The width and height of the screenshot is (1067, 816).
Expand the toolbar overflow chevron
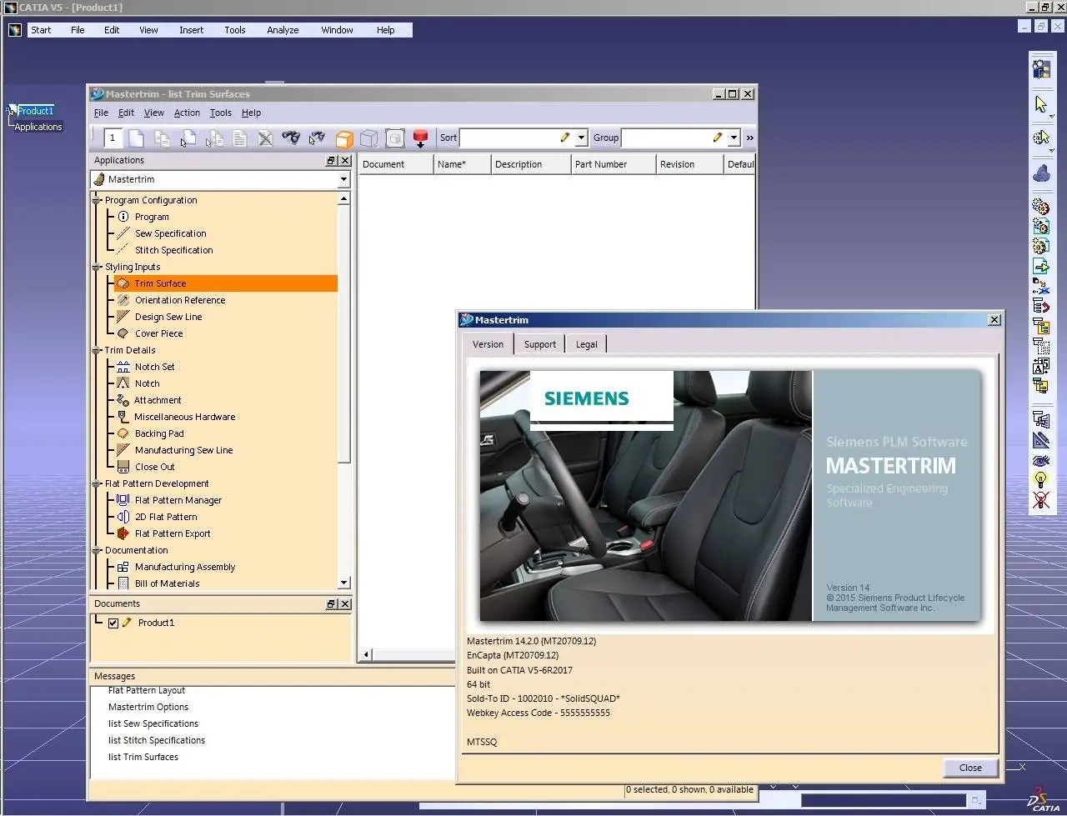pos(749,138)
